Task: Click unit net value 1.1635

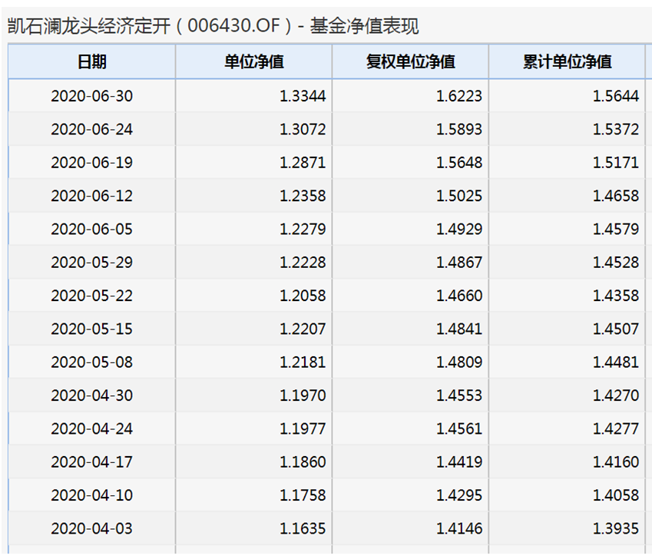Action: (303, 528)
